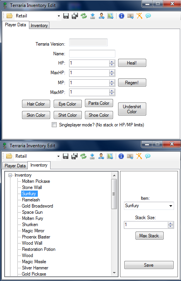
Task: Open the Skin Color picker
Action: pyautogui.click(x=36, y=115)
